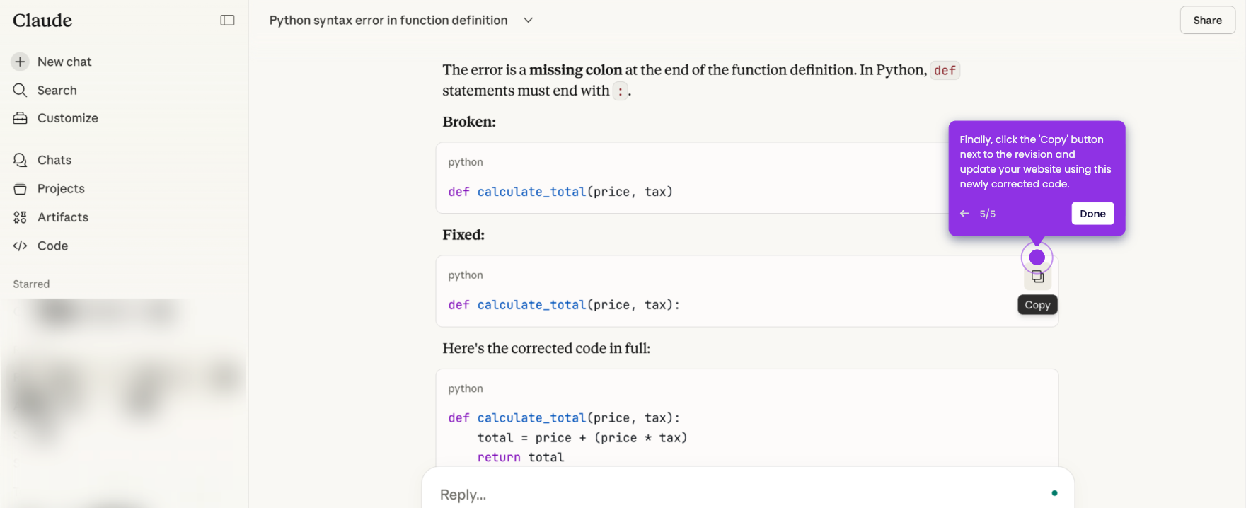Screen dimensions: 1246x508
Task: Click the Code brackets icon
Action: 20,246
